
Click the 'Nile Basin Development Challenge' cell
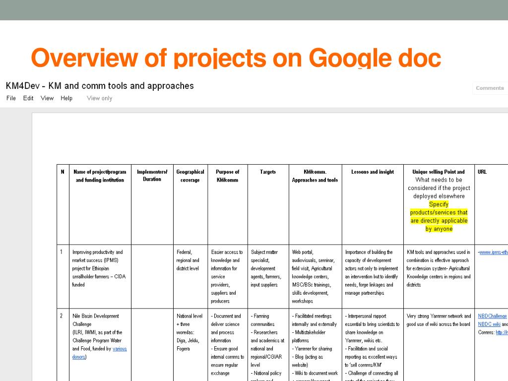(x=100, y=345)
